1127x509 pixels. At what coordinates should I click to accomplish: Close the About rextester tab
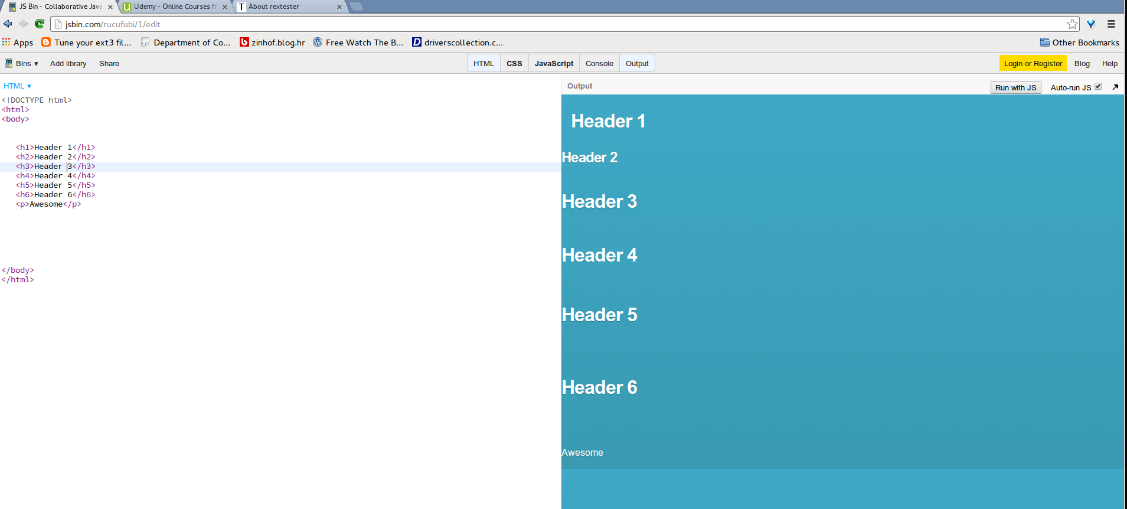pyautogui.click(x=339, y=7)
